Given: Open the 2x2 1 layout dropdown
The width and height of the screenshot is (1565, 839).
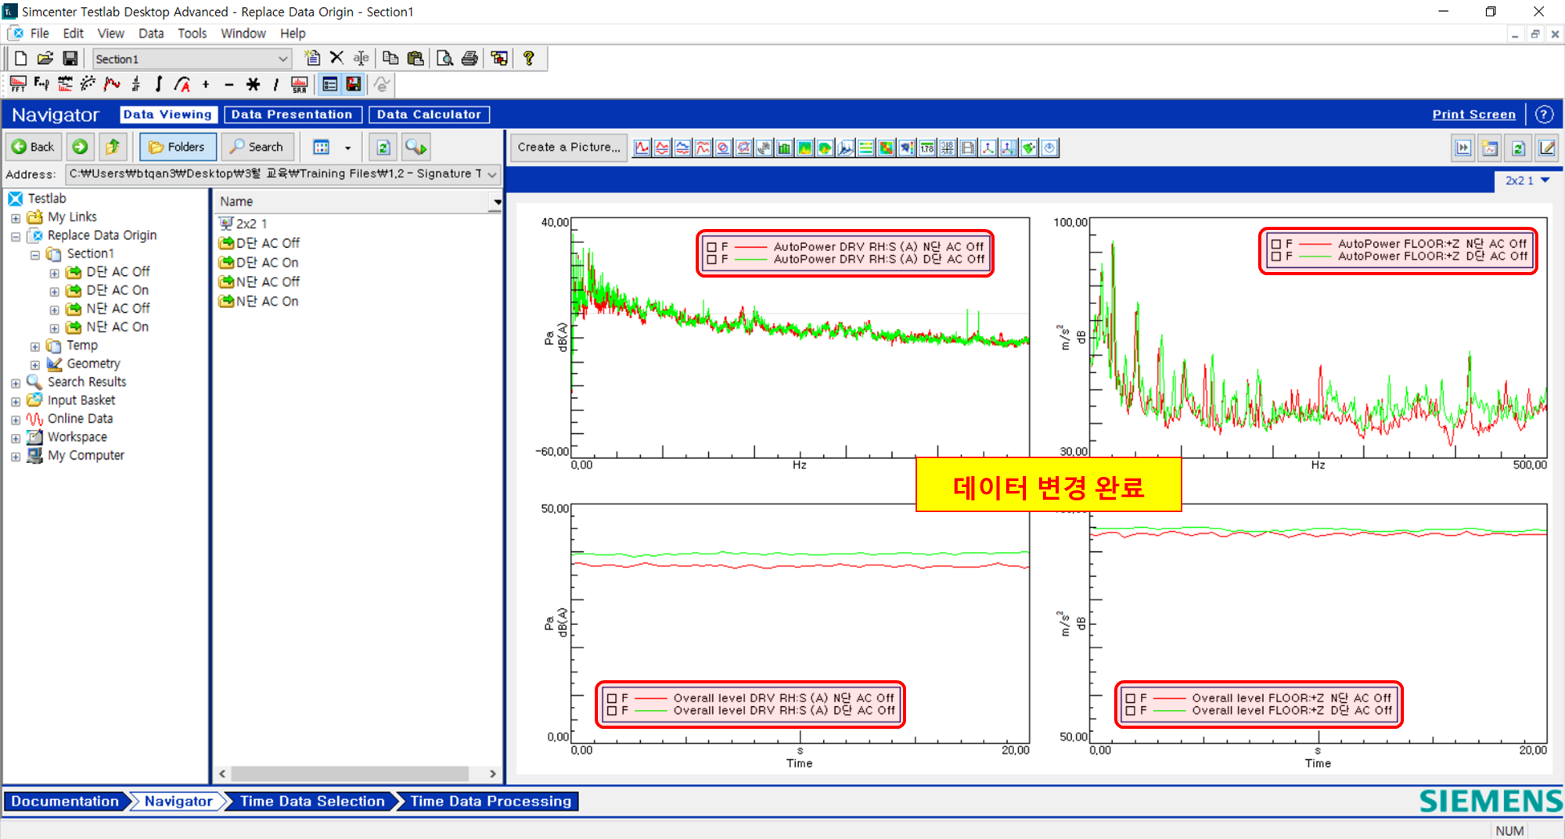Looking at the screenshot, I should 1545,181.
